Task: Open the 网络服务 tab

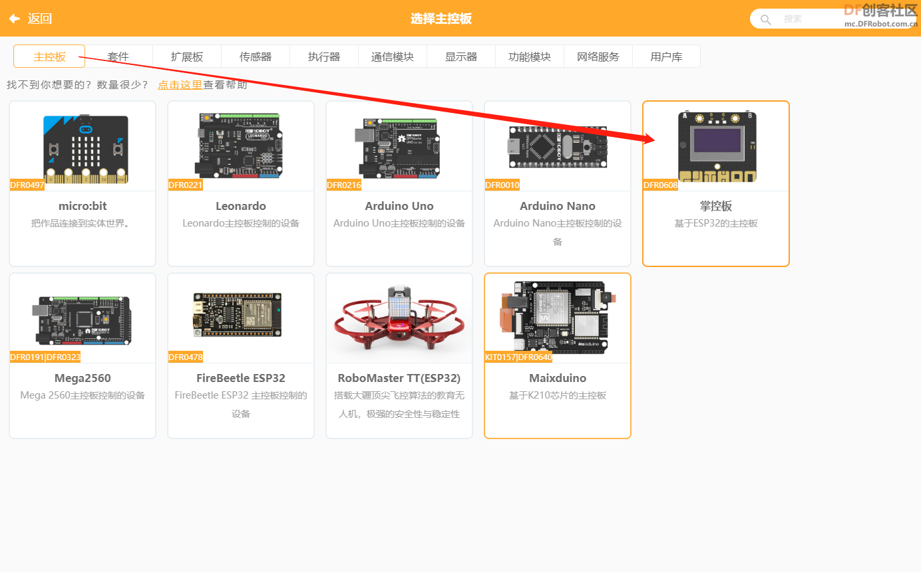Action: point(598,56)
